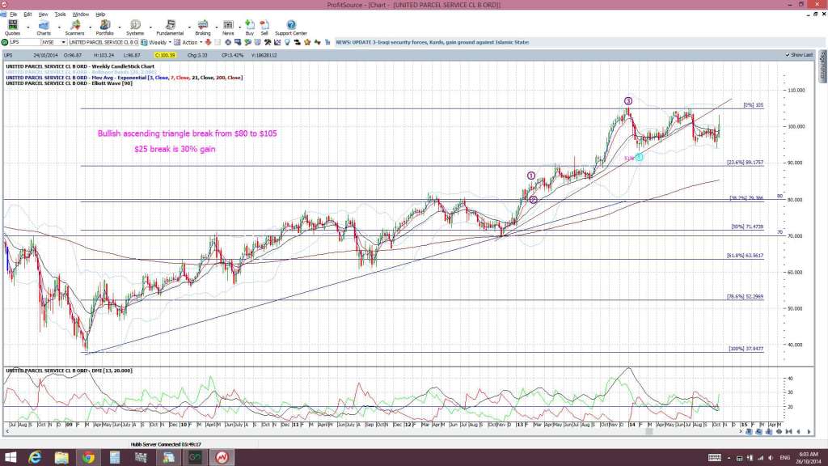Click the lightbulb icon in chart toolbar

(287, 42)
